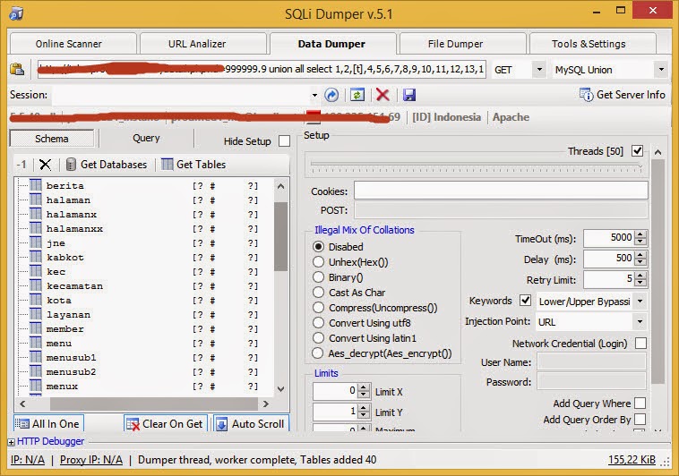Image resolution: width=679 pixels, height=476 pixels.
Task: Select the Cast As Char radio button
Action: point(318,292)
